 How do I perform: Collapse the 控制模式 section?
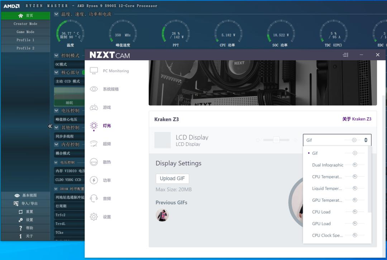(x=57, y=55)
